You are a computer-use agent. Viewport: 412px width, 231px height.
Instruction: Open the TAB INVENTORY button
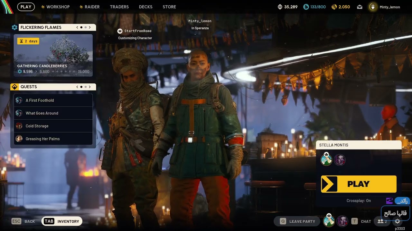(62, 221)
